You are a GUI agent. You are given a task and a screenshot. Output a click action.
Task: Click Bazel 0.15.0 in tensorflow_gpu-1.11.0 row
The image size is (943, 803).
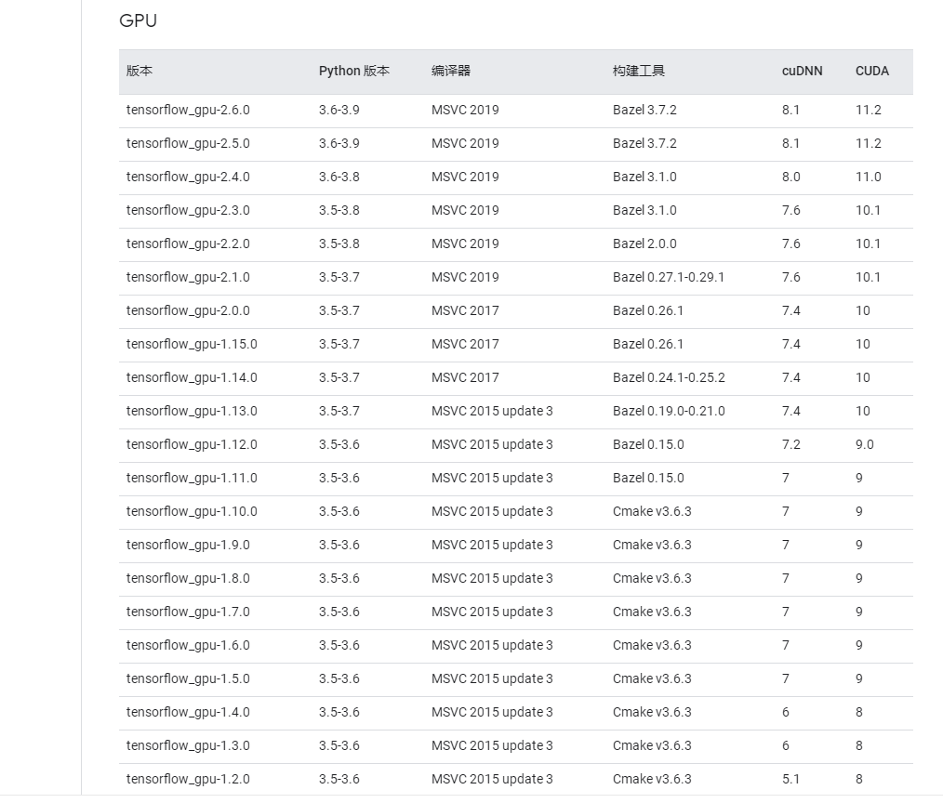[648, 479]
